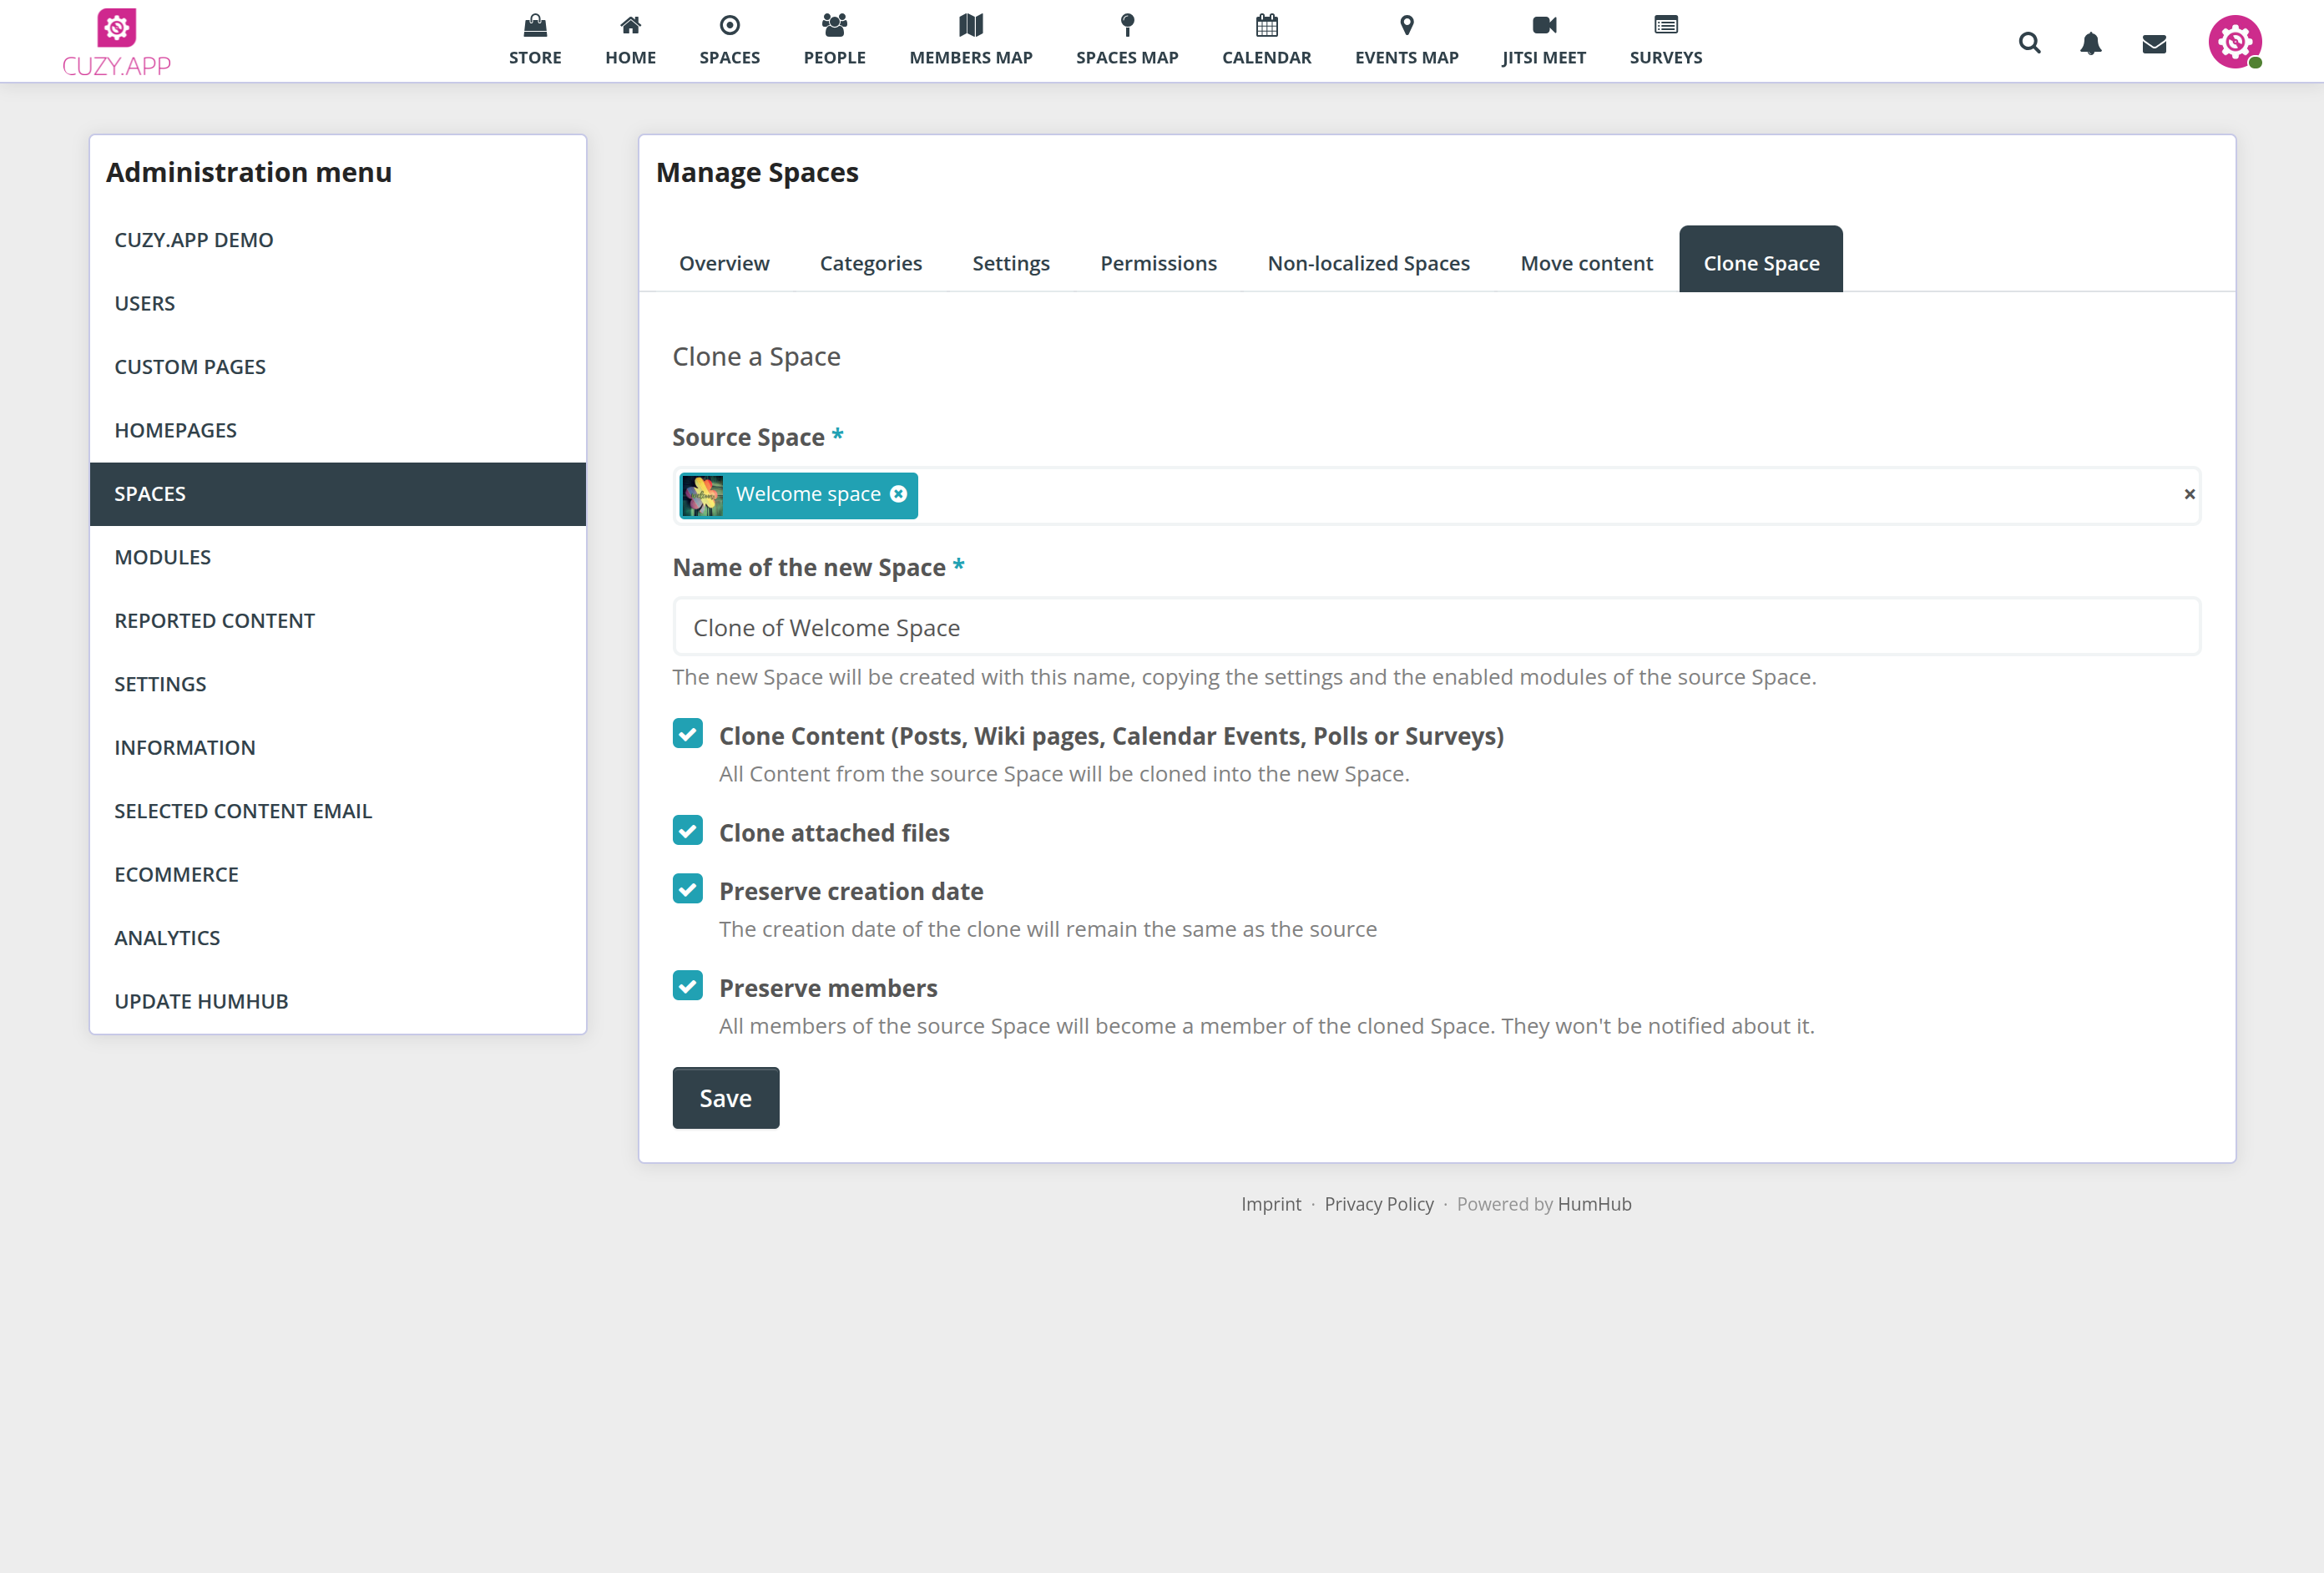
Task: Open the Privacy Policy link
Action: [x=1378, y=1204]
